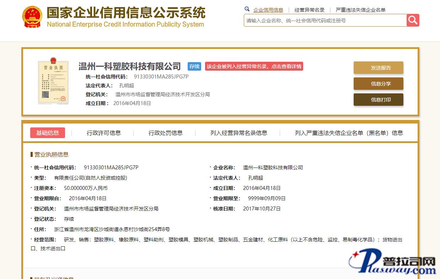The image size is (440, 279).
Task: Click the 存续 status badge
Action: [194, 66]
